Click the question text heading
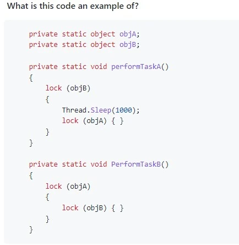This screenshot has height=245, width=239. pyautogui.click(x=73, y=6)
